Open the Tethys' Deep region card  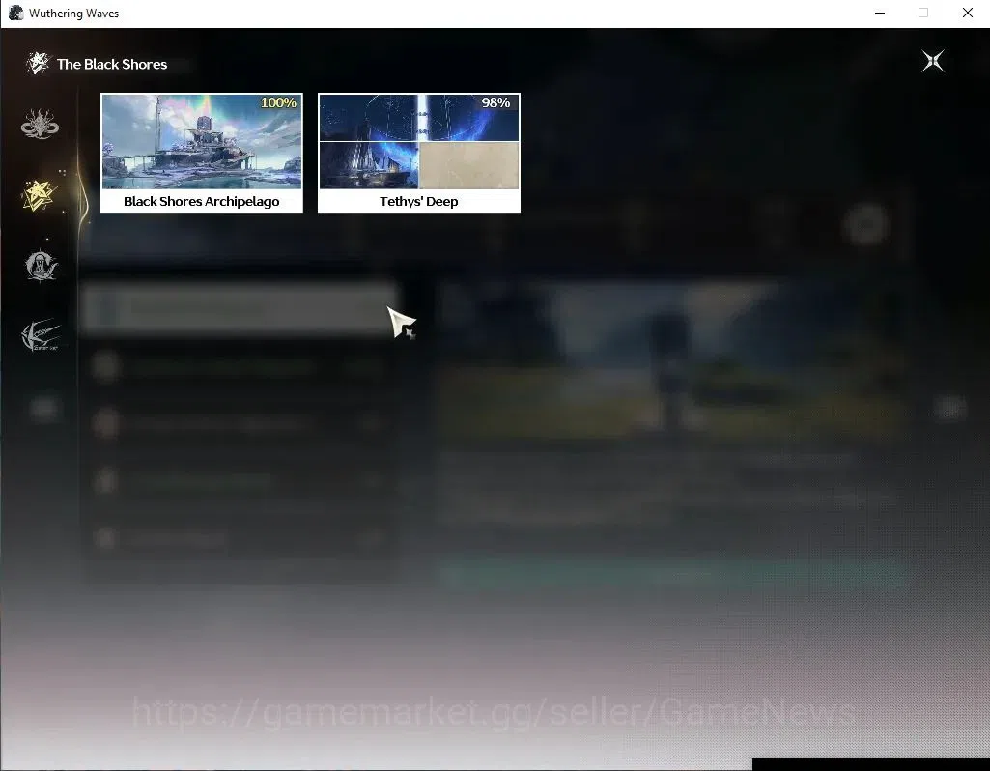[418, 153]
